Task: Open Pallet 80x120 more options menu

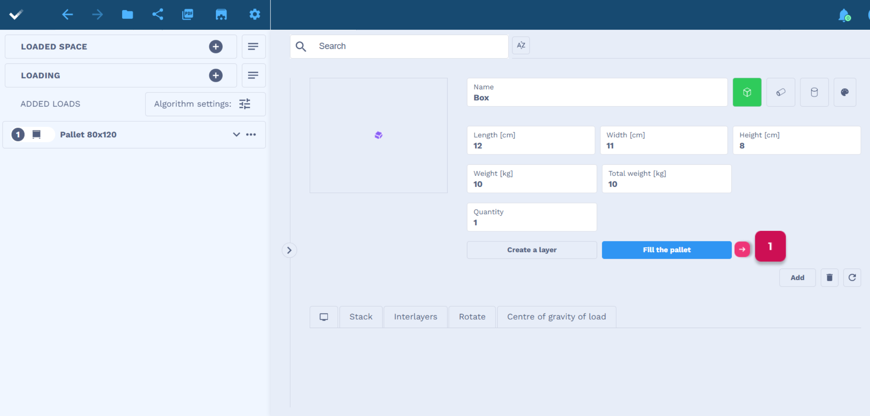Action: 251,134
